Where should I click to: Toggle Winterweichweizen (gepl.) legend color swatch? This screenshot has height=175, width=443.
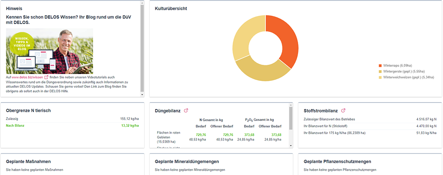point(380,77)
